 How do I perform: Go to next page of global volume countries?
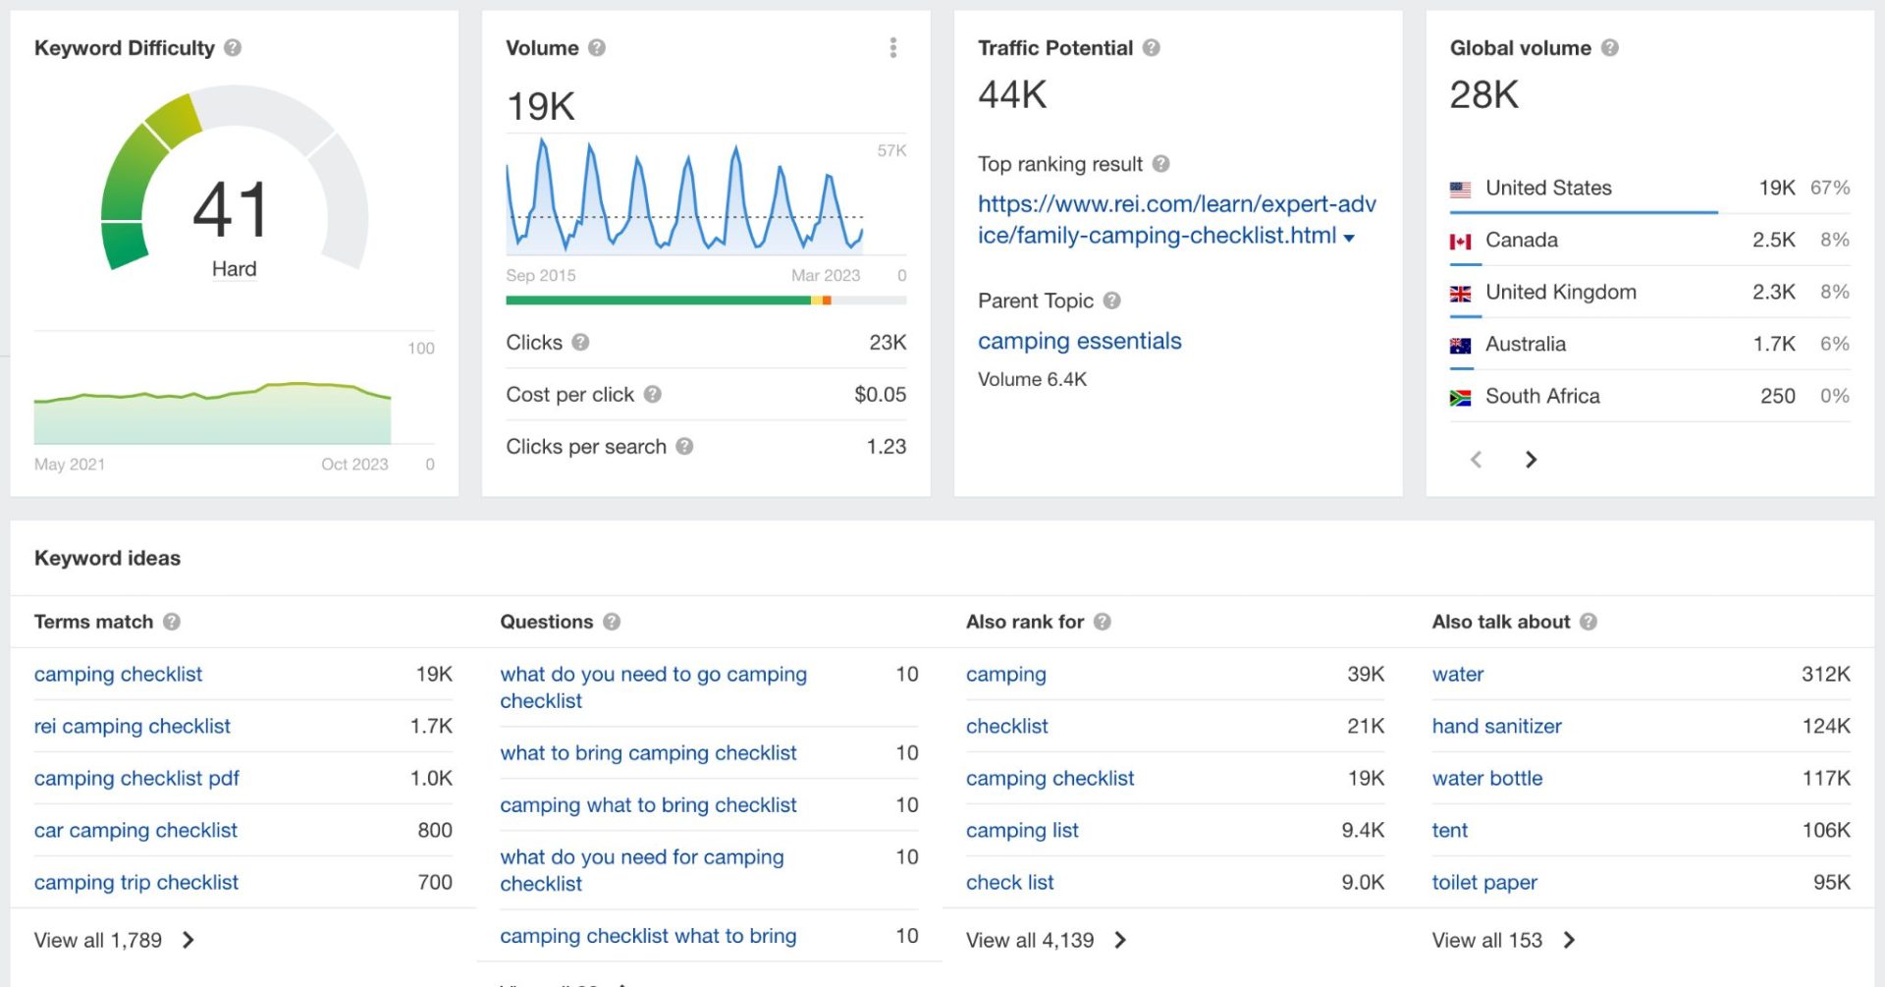[1531, 459]
